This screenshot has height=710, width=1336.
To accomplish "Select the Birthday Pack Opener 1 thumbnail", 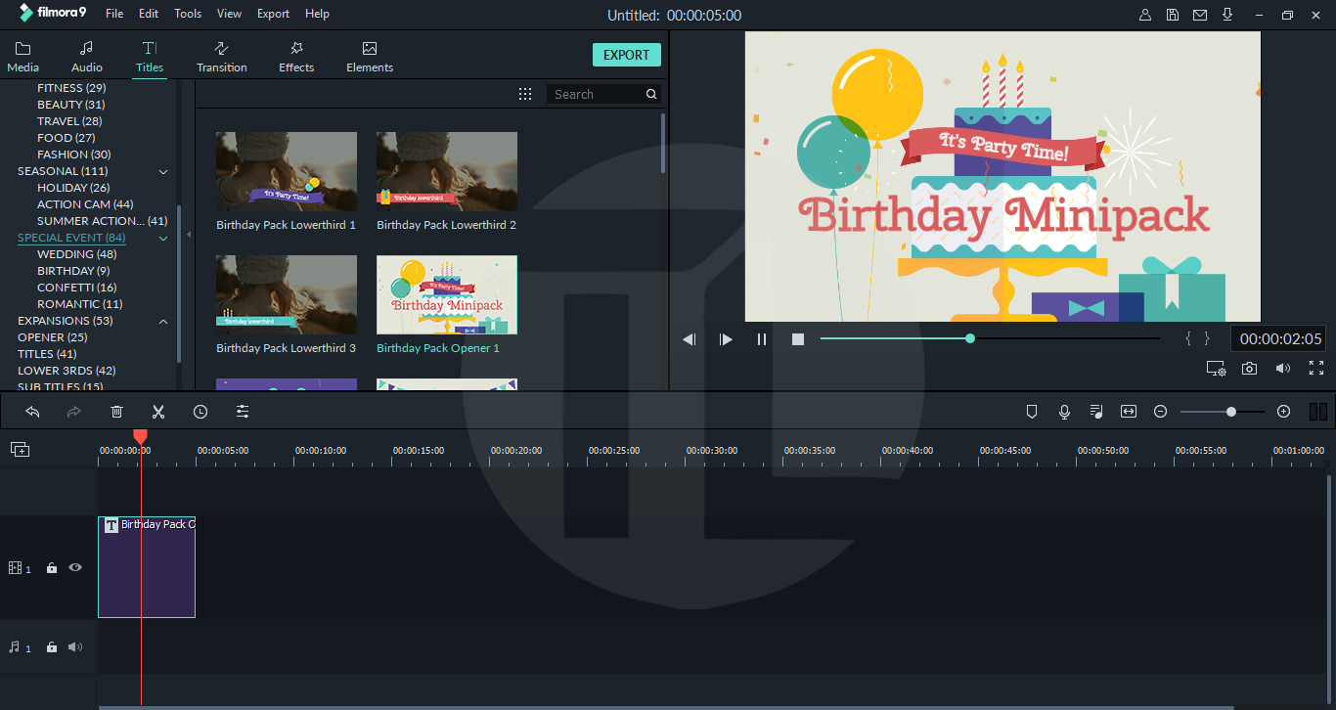I will tap(446, 294).
